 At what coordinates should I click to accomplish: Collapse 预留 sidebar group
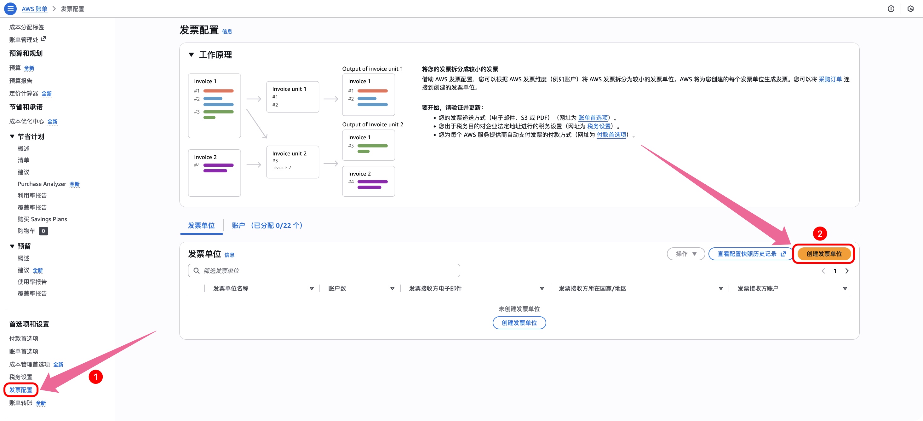(x=12, y=246)
